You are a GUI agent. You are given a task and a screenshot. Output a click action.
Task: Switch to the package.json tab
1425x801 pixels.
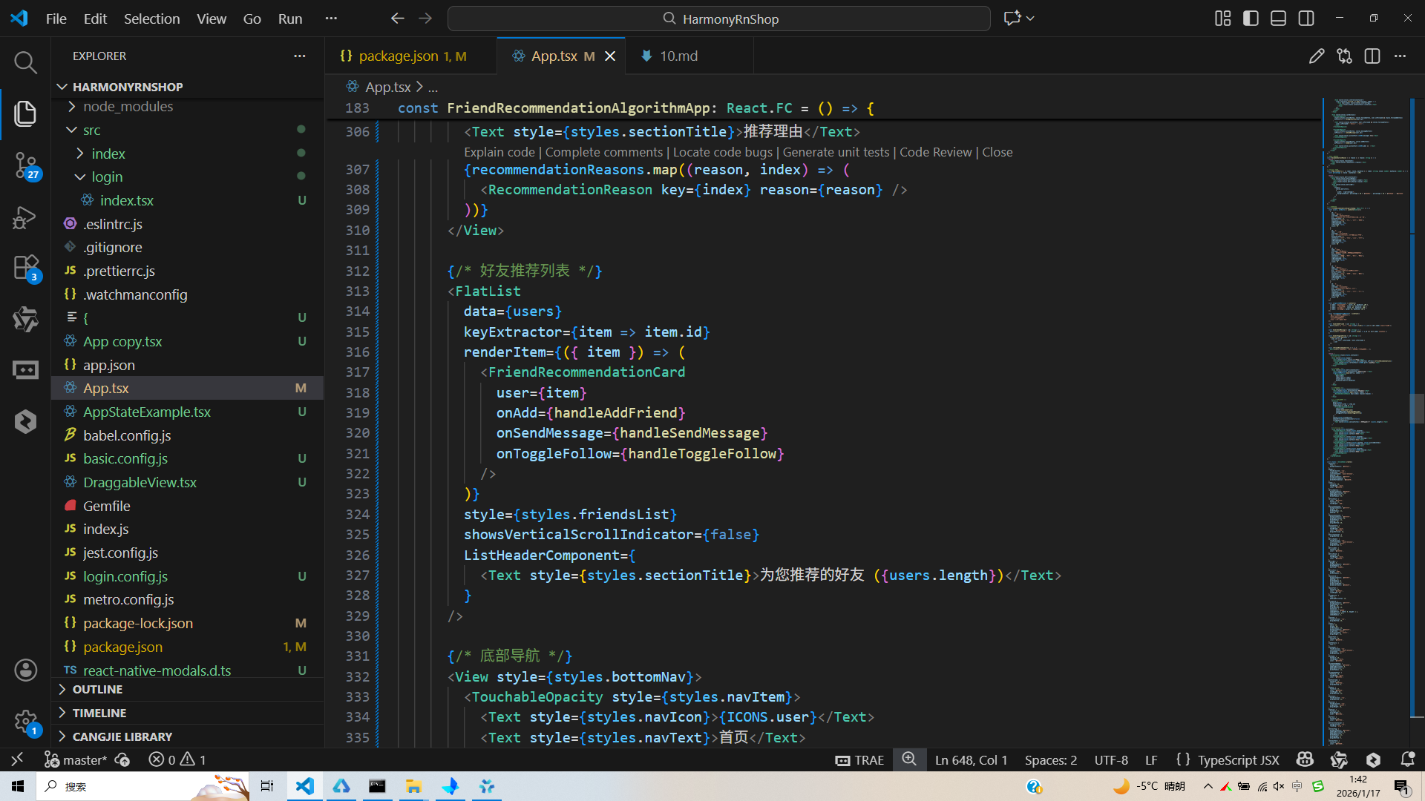(x=399, y=56)
